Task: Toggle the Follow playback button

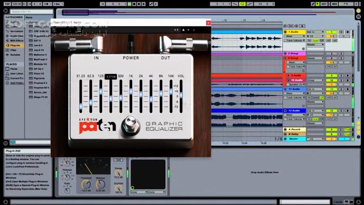Action: pos(102,4)
